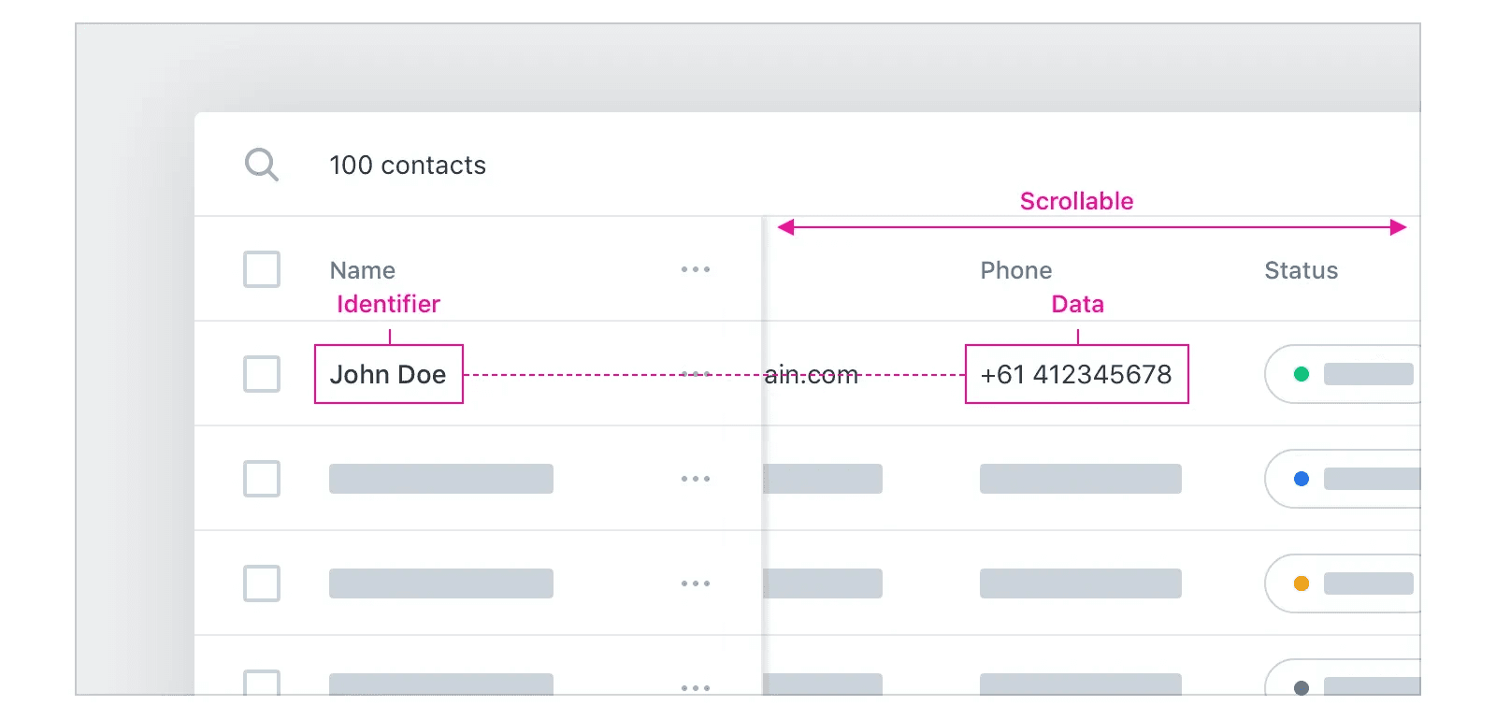Click the 100 contacts search field

click(x=408, y=166)
